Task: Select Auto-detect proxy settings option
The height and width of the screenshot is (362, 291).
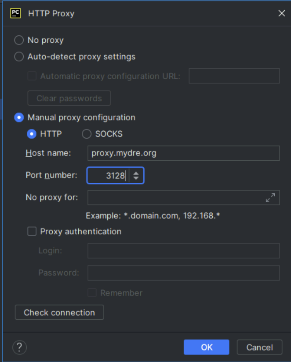Action: tap(19, 57)
